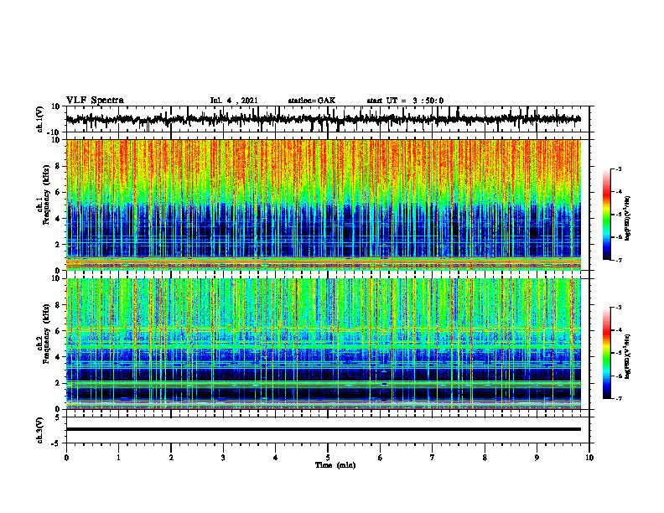The image size is (664, 513).
Task: Click ch.1 frequency axis tick "8"
Action: (59, 166)
